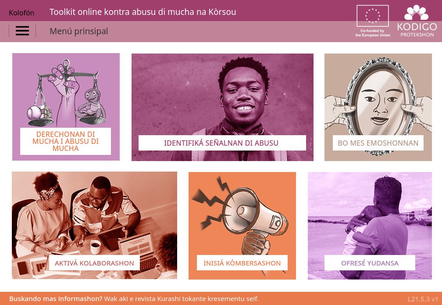
Task: Open Derechonan di mucha i abusu di mucha
Action: (65, 141)
